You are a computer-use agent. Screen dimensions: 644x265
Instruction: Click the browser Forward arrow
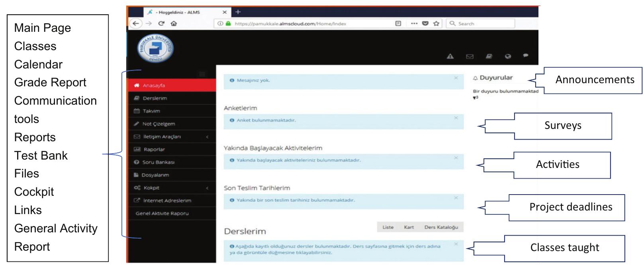click(149, 23)
